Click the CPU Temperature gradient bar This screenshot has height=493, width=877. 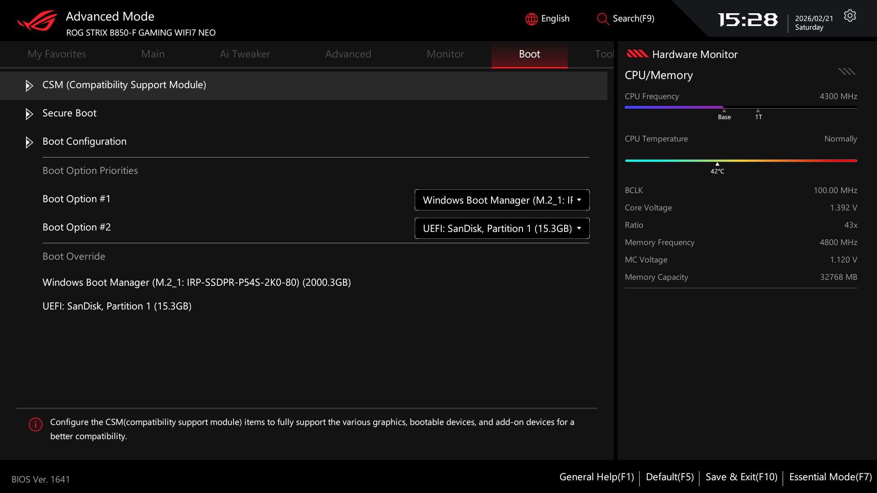pyautogui.click(x=741, y=161)
